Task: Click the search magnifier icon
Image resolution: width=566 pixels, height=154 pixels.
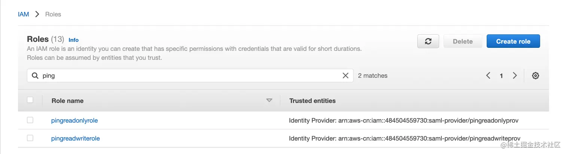Action: tap(35, 76)
